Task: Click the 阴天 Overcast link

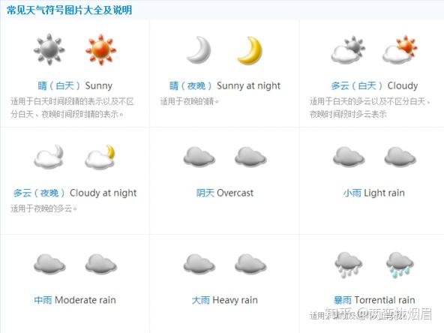Action: [x=225, y=193]
